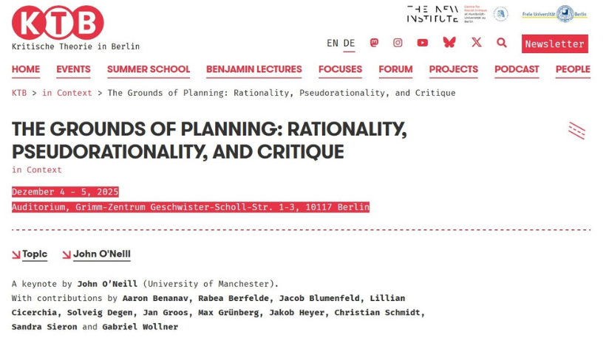Open the Instagram profile icon

click(398, 43)
